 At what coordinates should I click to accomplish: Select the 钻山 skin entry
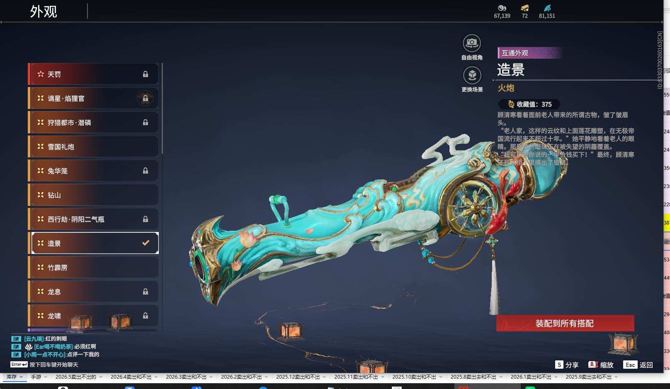[93, 195]
